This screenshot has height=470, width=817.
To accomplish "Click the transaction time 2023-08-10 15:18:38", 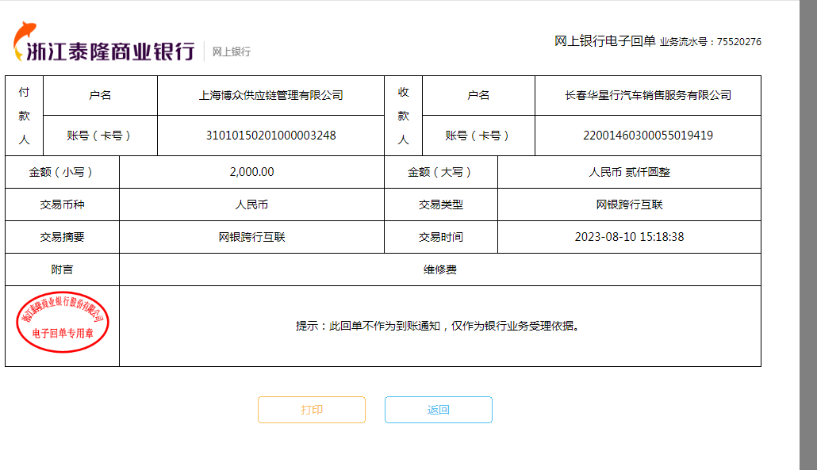I will (x=629, y=237).
